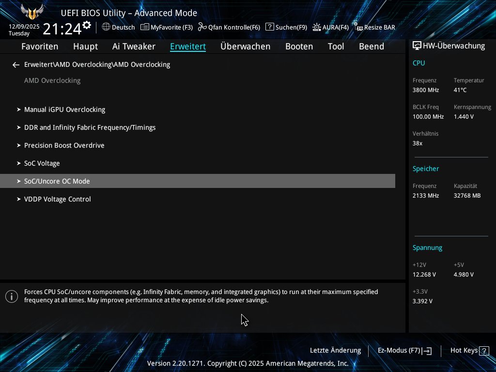
Task: Expand DDR and Infinity Fabric Frequency/Timings
Action: coord(198,127)
